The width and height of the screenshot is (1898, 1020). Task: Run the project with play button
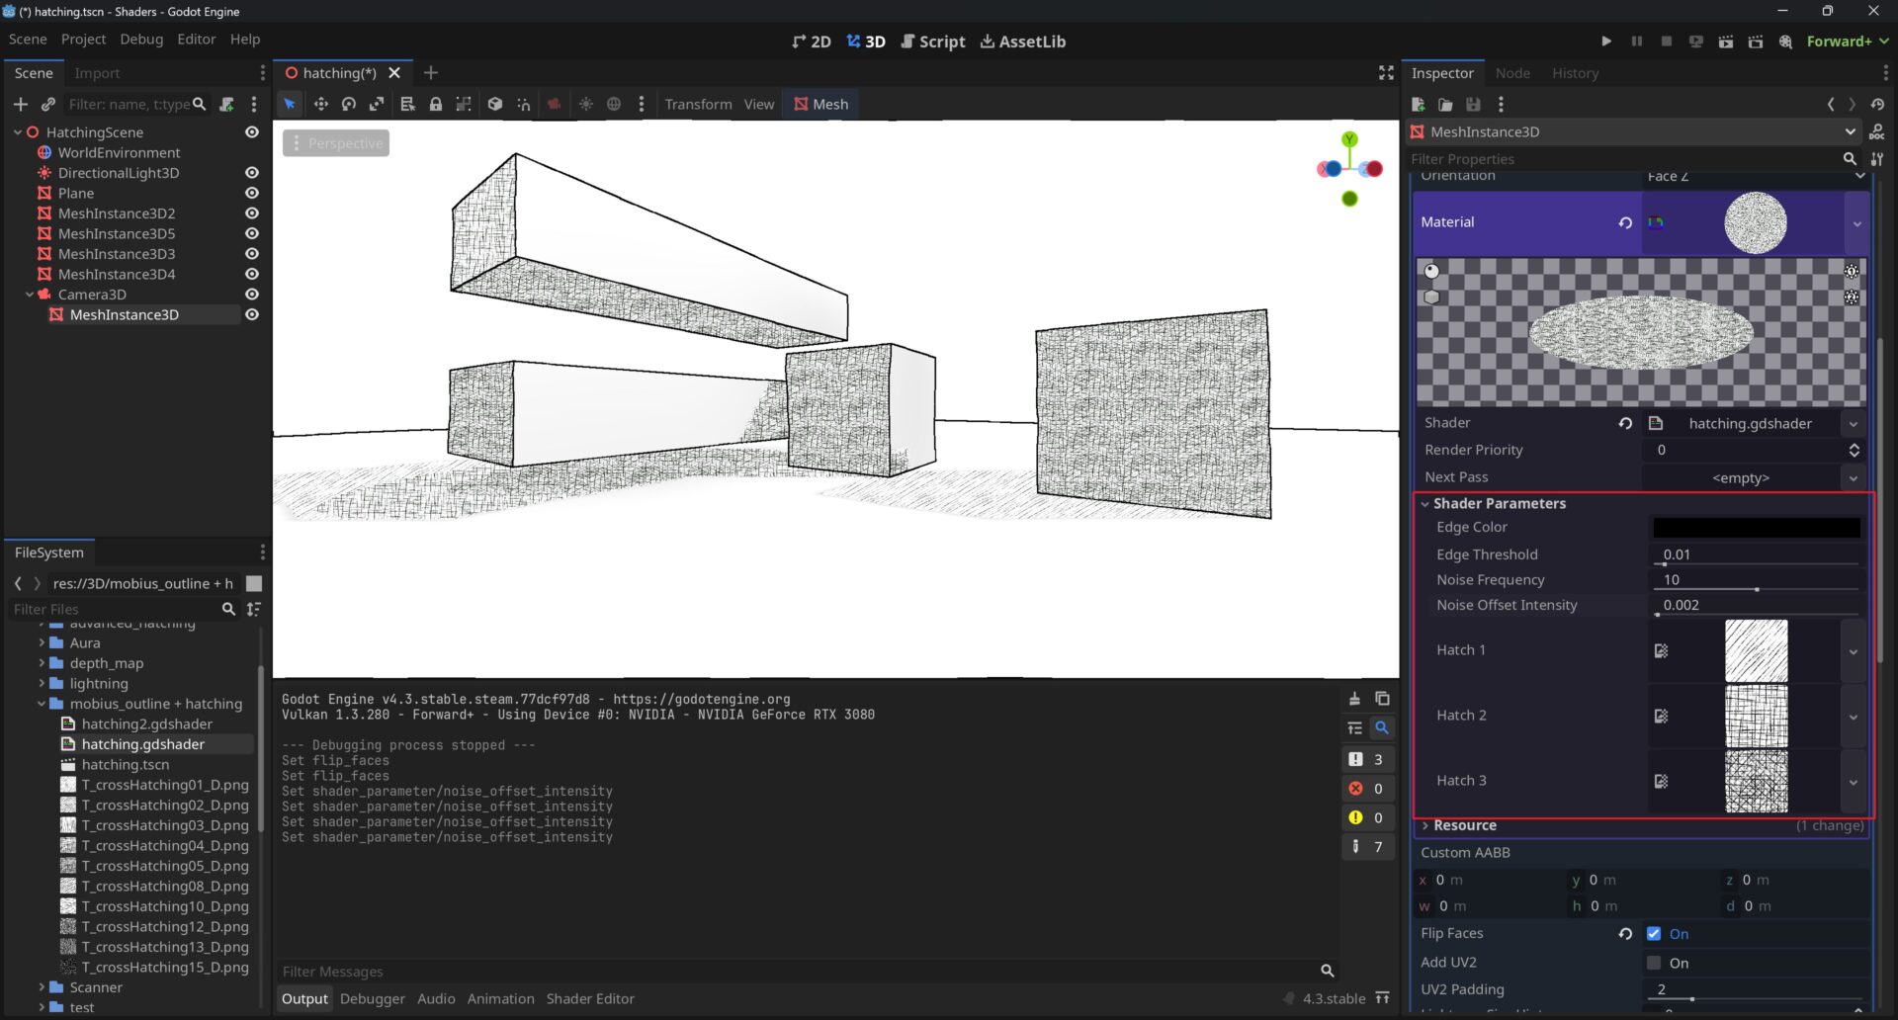pos(1606,41)
